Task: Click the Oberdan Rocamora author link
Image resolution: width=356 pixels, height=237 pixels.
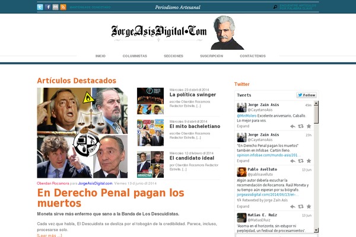Action: point(53,183)
